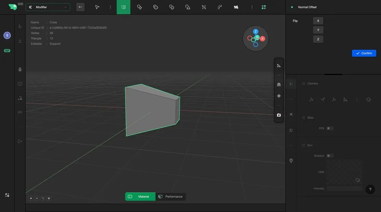Collapse the Env section header
Screen dimensions: 381x212
coord(310,145)
